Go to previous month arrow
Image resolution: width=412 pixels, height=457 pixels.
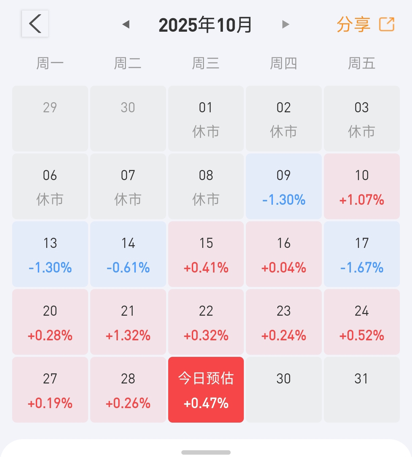[126, 24]
